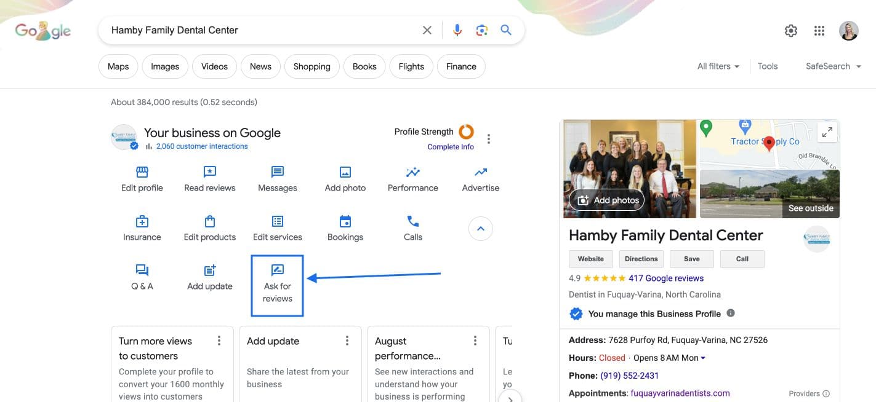Screen dimensions: 876x402
Task: Click the Call button
Action: (x=742, y=259)
